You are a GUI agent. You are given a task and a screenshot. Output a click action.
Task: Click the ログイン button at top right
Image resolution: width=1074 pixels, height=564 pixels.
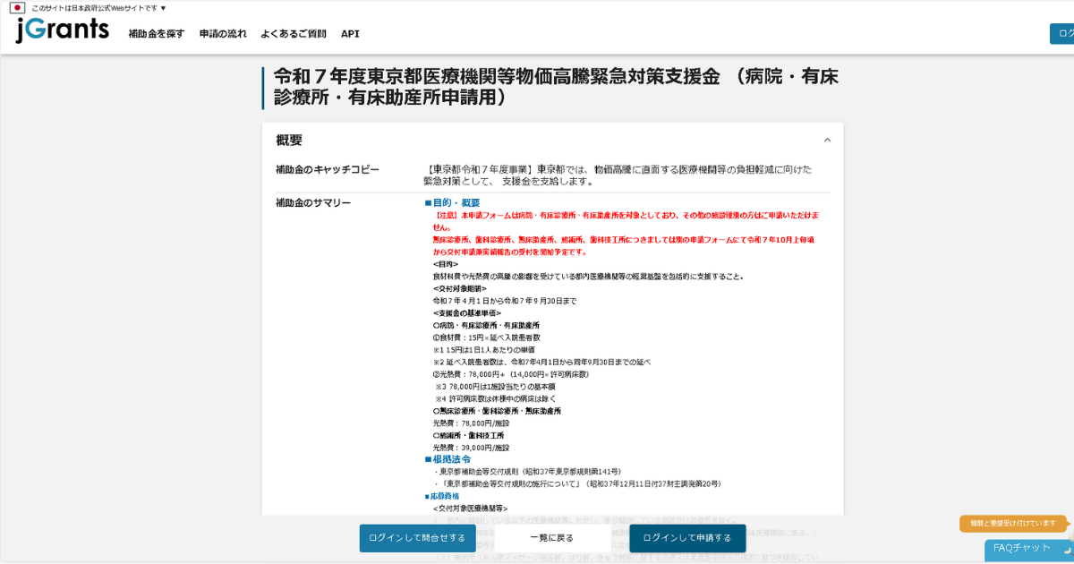click(x=1062, y=34)
